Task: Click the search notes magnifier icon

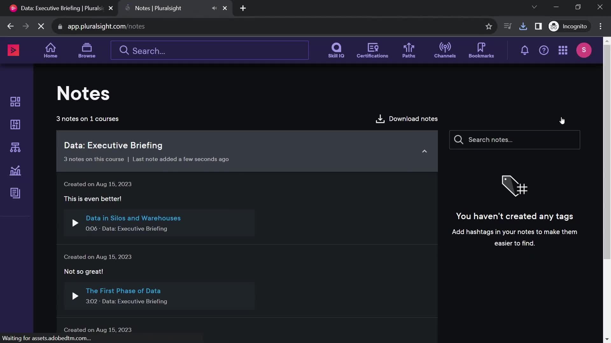Action: coord(459,140)
